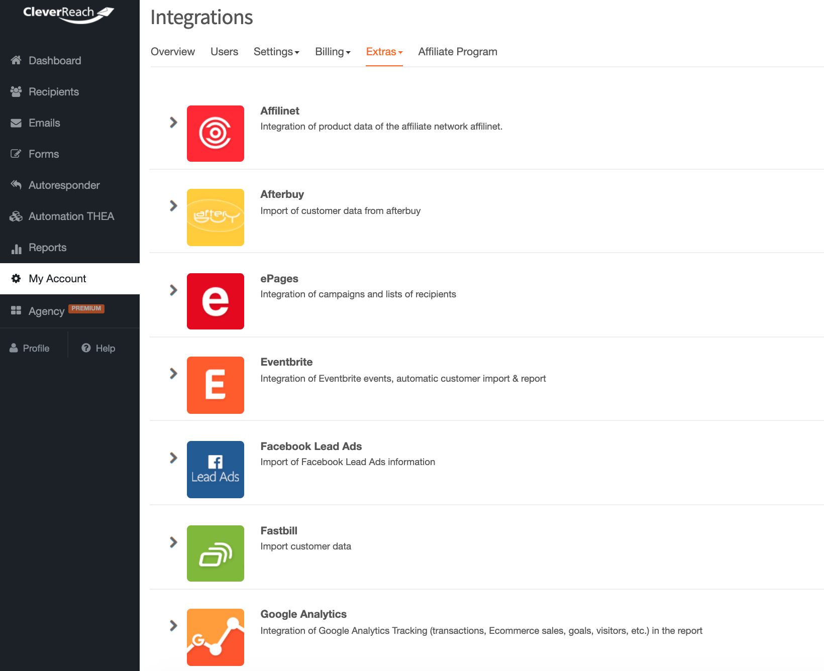
Task: Expand the Facebook Lead Ads chevron
Action: [x=173, y=458]
